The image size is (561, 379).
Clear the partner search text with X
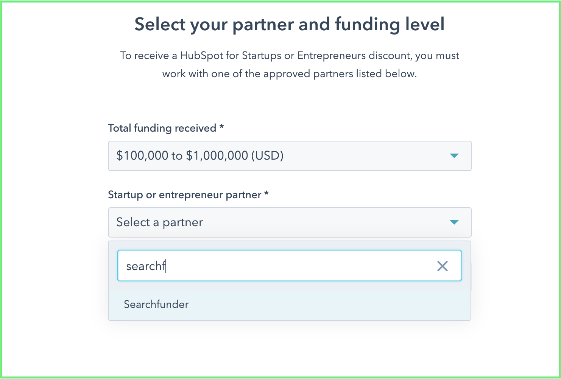(x=442, y=266)
